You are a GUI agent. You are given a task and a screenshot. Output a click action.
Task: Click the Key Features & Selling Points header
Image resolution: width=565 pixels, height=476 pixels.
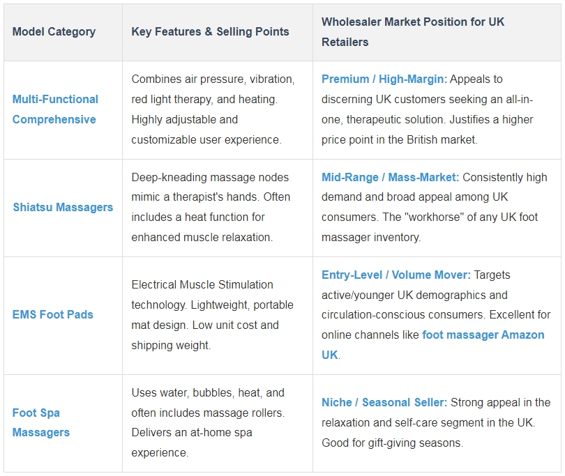pyautogui.click(x=210, y=31)
